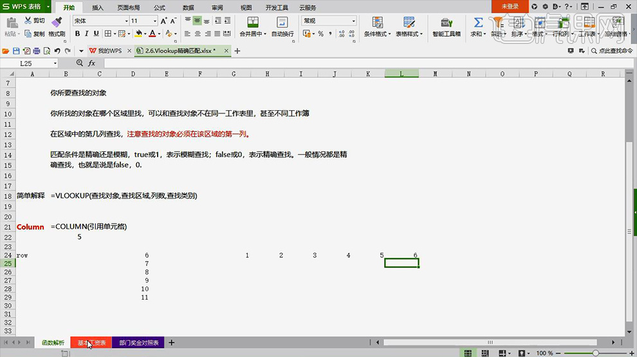Click the red font color swatch
Viewport: 637px width, 357px height.
tap(152, 34)
